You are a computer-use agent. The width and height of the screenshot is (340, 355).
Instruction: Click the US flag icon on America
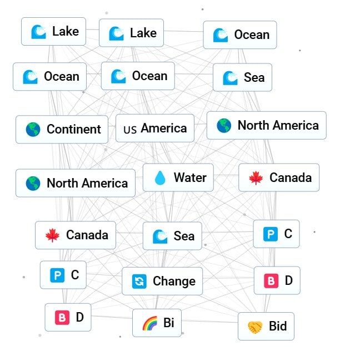point(130,129)
